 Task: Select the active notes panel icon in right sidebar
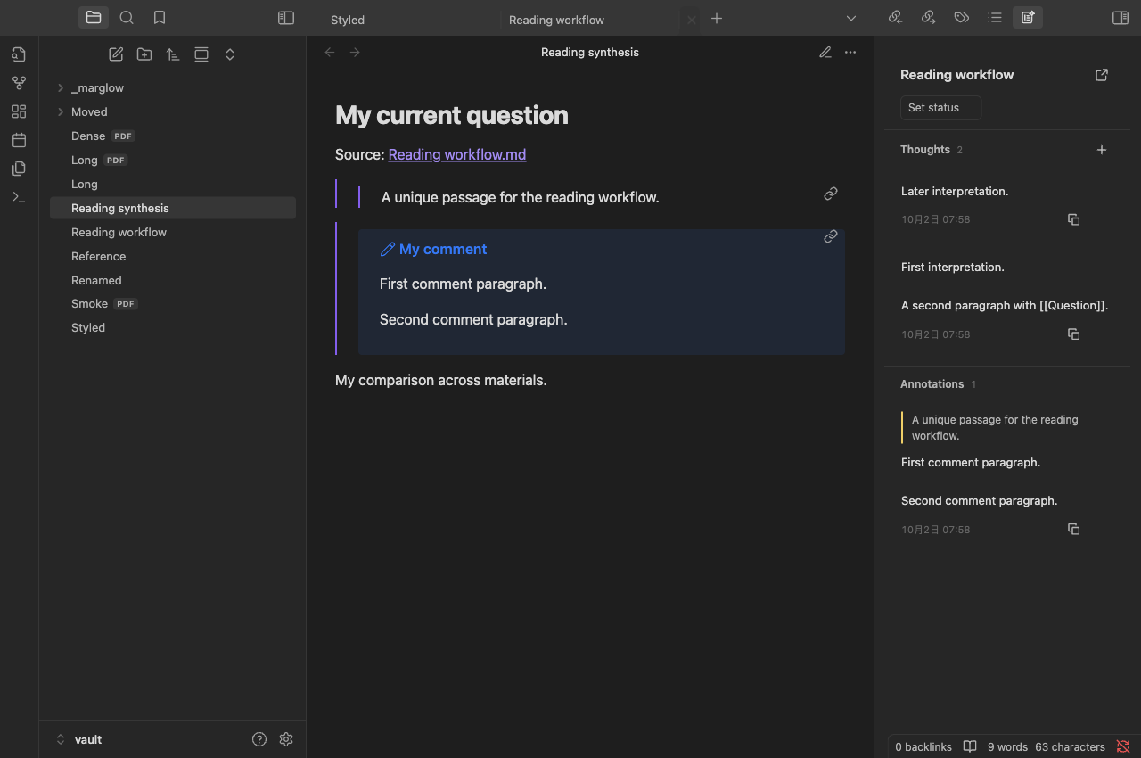[x=1028, y=17]
